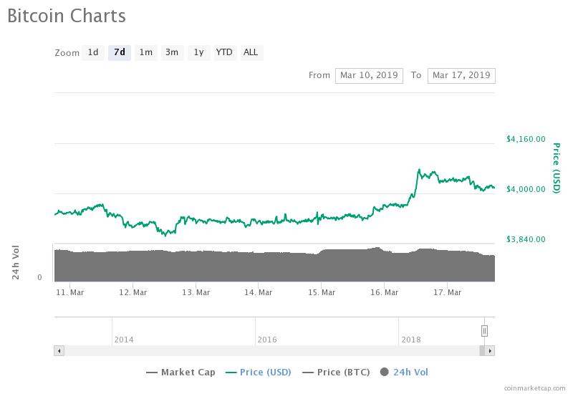Click the scrollbar left arrow
The height and width of the screenshot is (394, 573).
click(59, 351)
